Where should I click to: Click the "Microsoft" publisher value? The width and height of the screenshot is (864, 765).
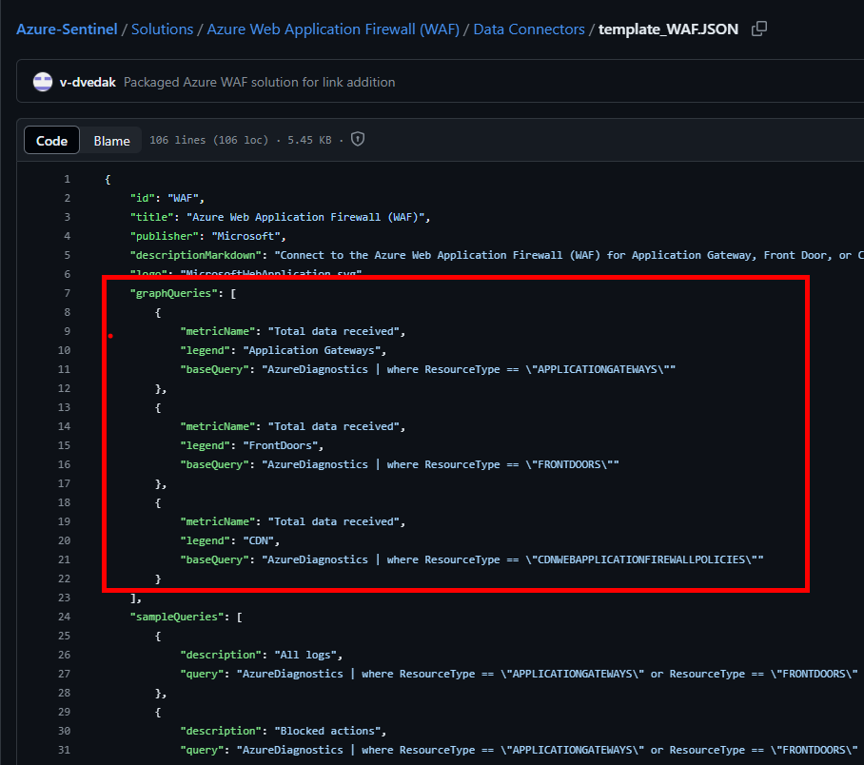(245, 236)
